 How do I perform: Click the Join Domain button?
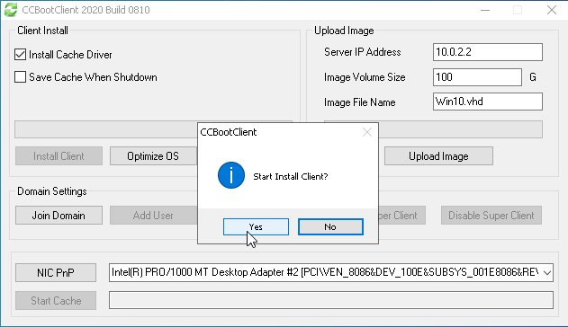59,216
